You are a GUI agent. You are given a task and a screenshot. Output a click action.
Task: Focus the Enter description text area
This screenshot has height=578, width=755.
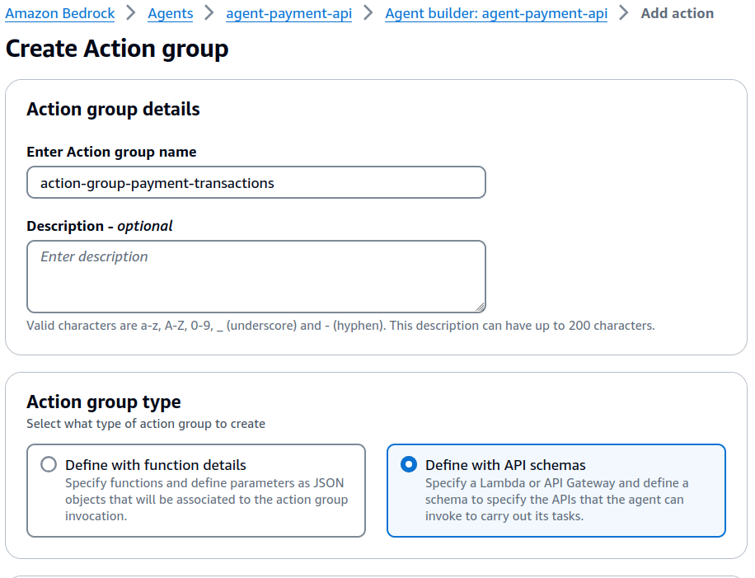pyautogui.click(x=256, y=275)
